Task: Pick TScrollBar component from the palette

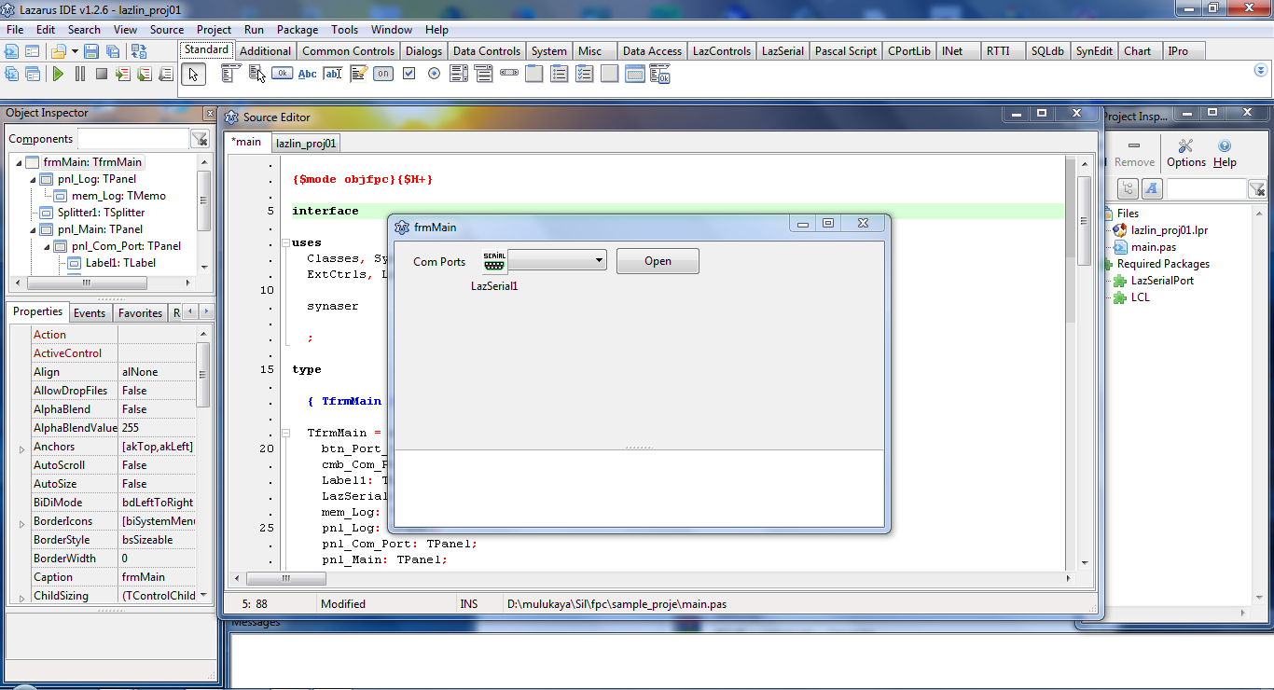Action: point(509,73)
